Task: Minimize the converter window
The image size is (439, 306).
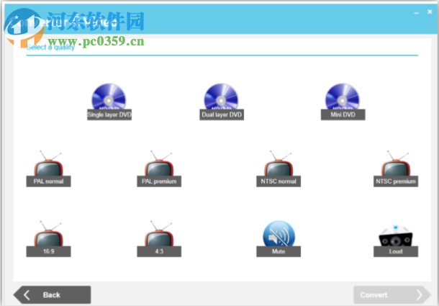Action: pos(416,13)
